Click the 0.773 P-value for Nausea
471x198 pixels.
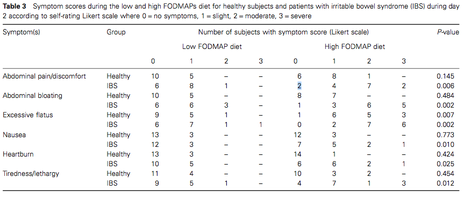point(446,135)
